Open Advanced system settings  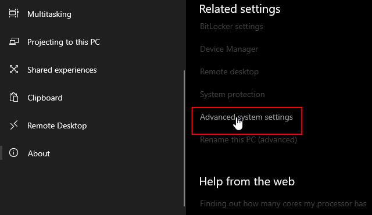click(x=246, y=117)
